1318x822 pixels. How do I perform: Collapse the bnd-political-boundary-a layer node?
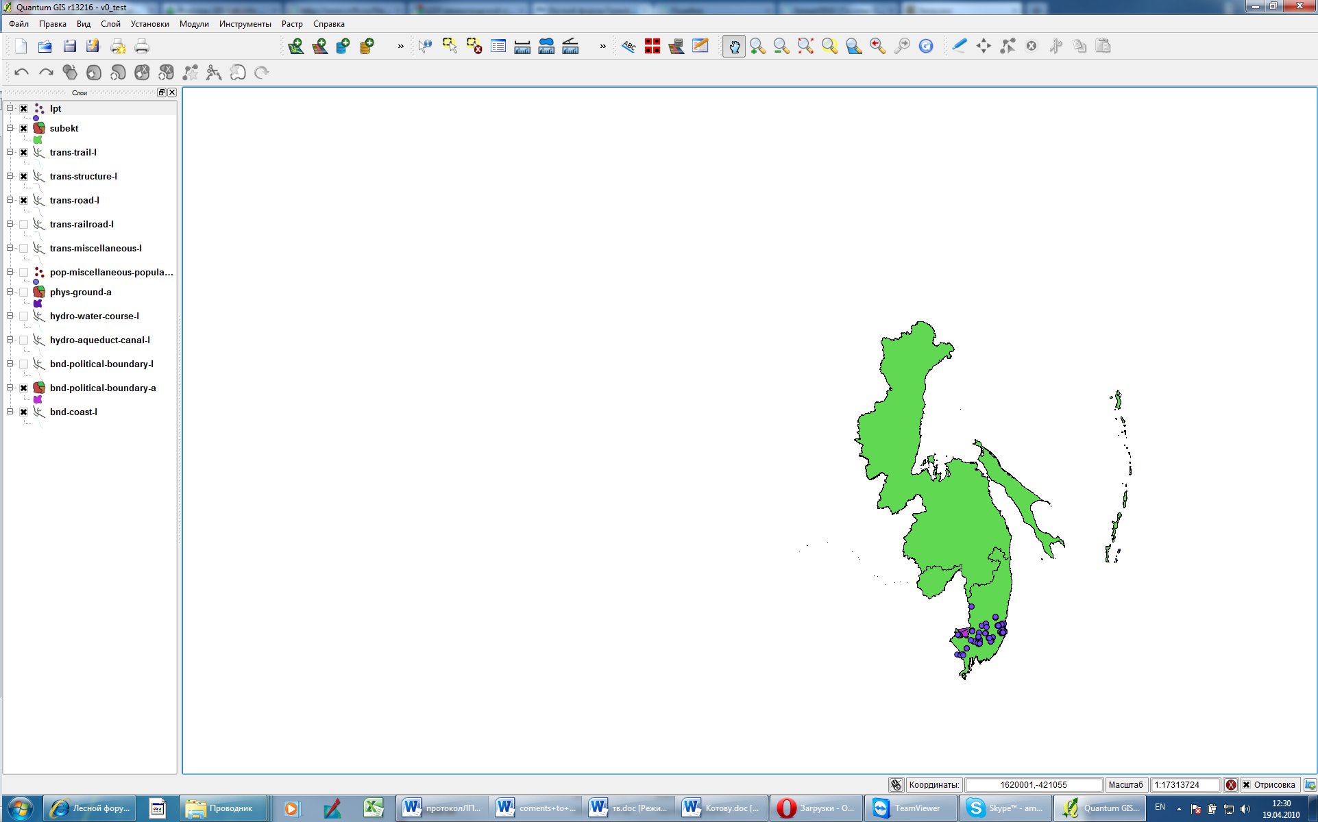tap(10, 388)
